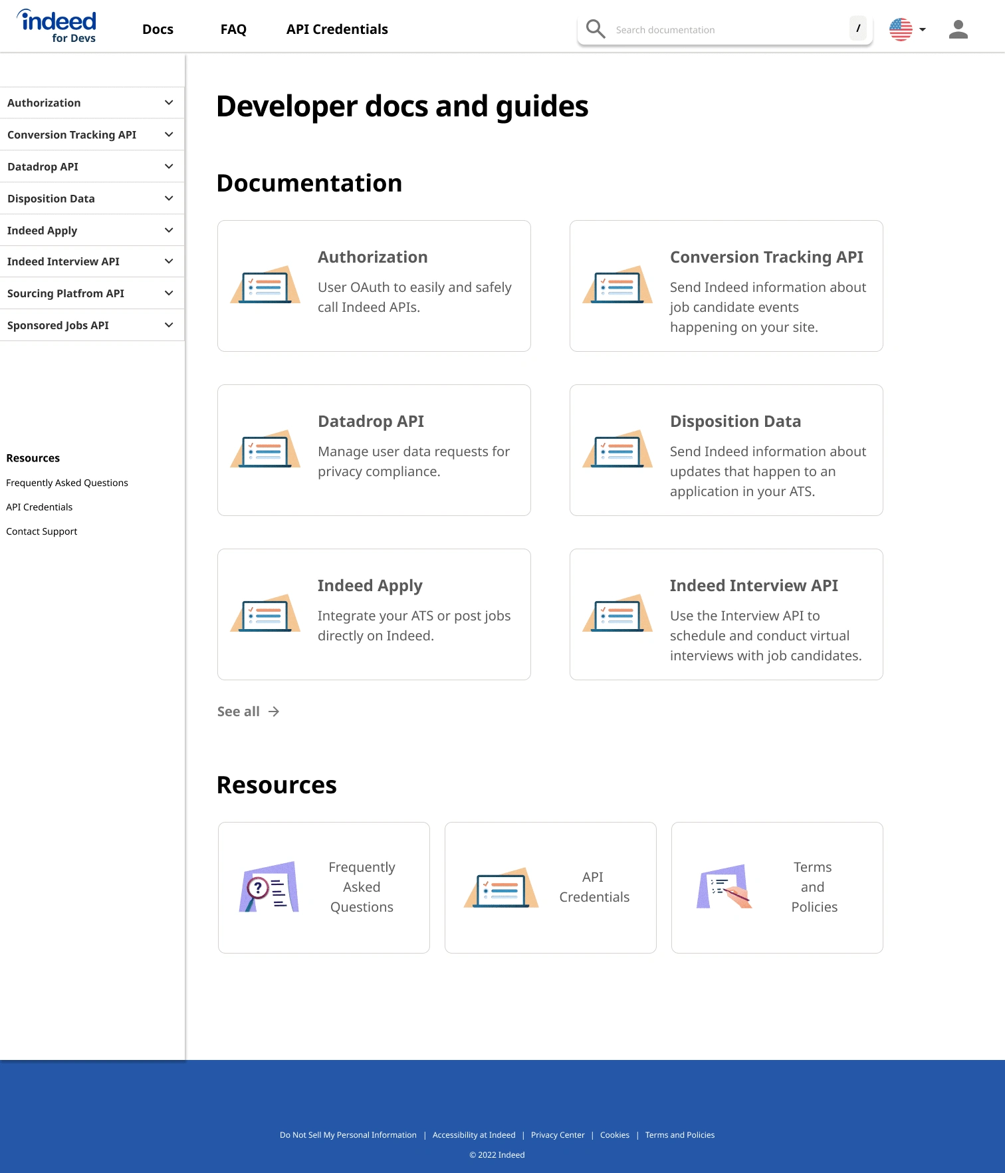Click the FAQ magnifier question illustration
The image size is (1005, 1173).
tap(269, 887)
